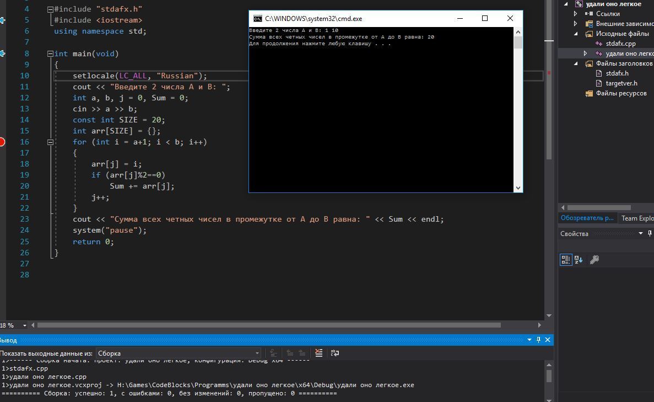Click the Внешние зависимости folder icon
Screen dimensions: 654x402
point(589,24)
